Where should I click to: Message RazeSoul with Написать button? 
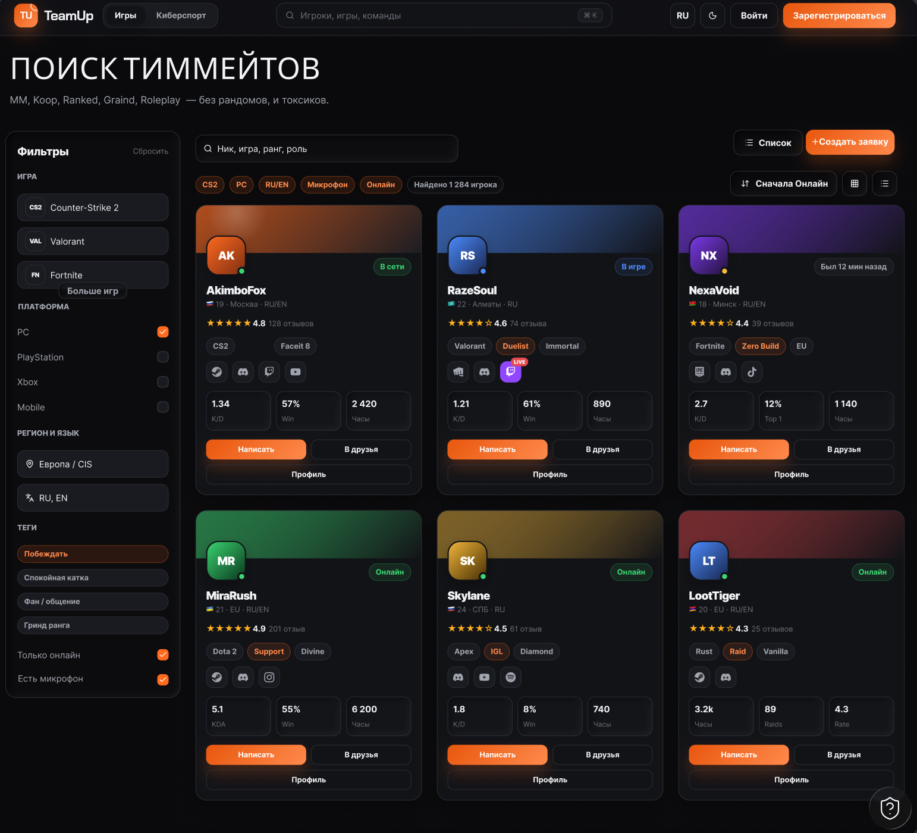click(x=498, y=449)
